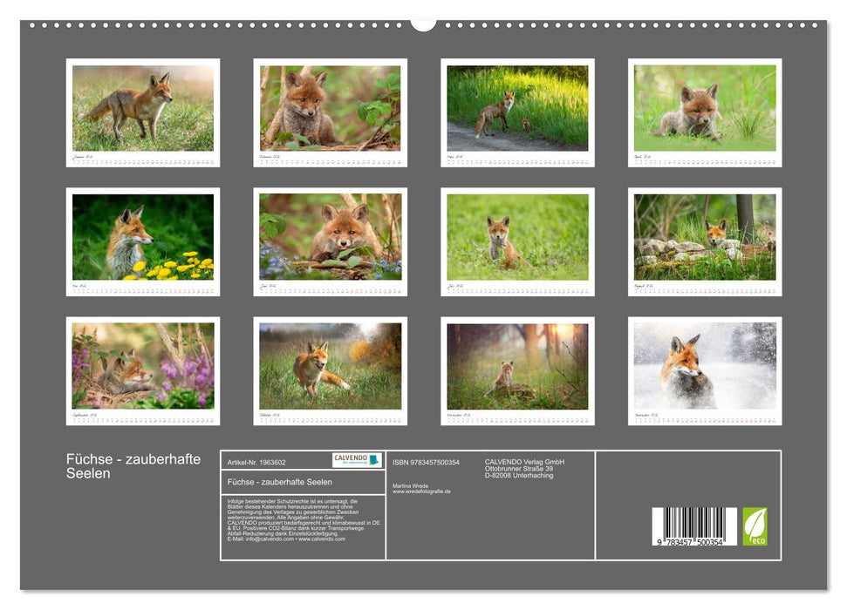The width and height of the screenshot is (847, 610).
Task: Click the www.wredefotografie.de link
Action: pos(421,491)
